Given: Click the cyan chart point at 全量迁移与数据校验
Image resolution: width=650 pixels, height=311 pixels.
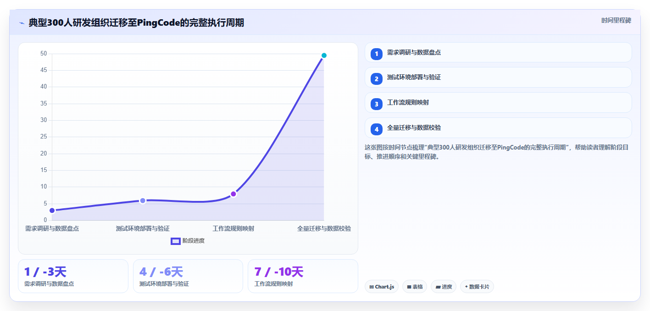Looking at the screenshot, I should coord(324,56).
